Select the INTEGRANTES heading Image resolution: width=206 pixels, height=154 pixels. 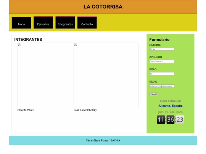[x=28, y=40]
